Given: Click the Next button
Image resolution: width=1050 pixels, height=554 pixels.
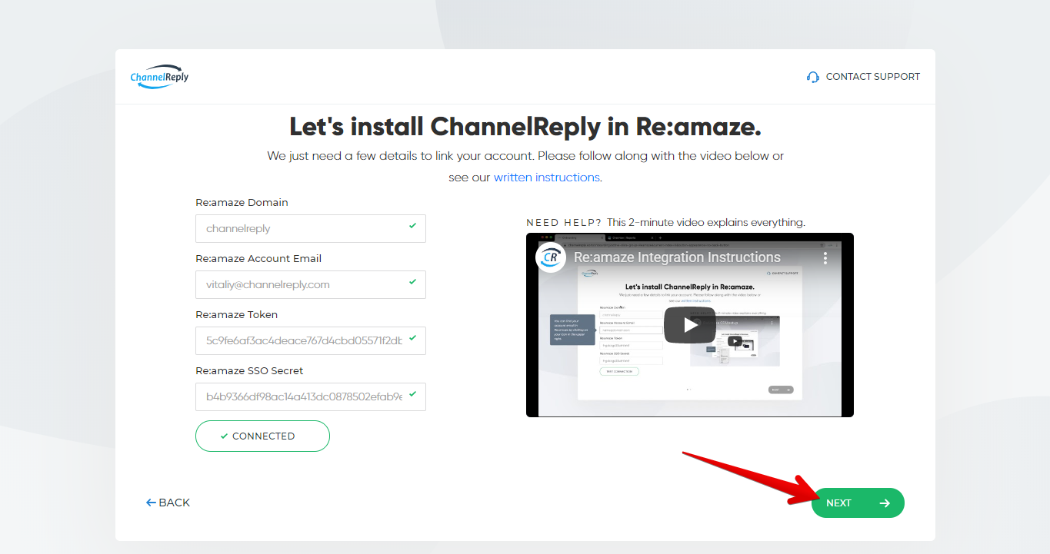Looking at the screenshot, I should (x=858, y=503).
